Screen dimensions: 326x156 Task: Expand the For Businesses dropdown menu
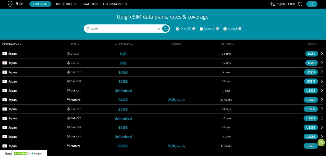(x=115, y=4)
